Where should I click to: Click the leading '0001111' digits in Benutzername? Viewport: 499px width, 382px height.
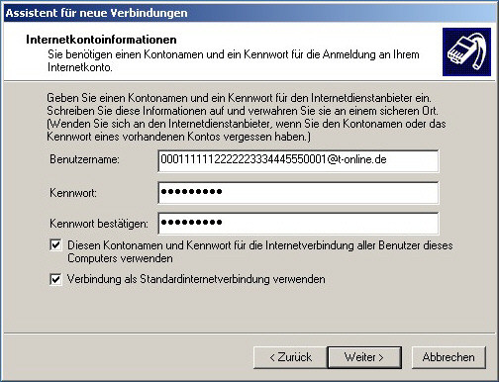(181, 159)
